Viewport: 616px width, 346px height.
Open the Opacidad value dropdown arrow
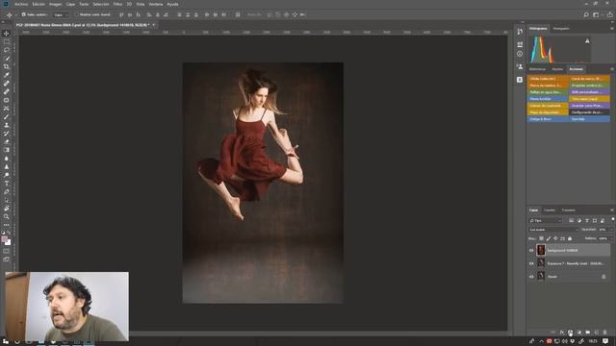pyautogui.click(x=612, y=230)
